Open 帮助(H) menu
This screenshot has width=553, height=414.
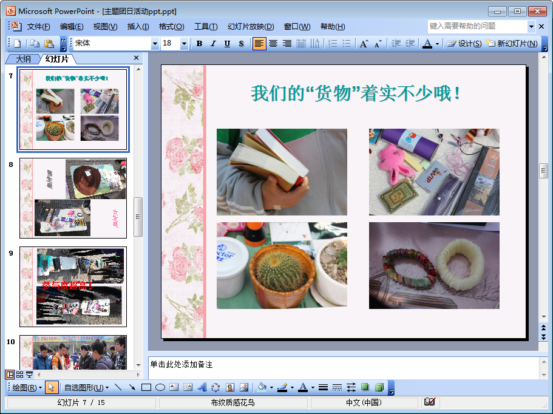pos(333,27)
